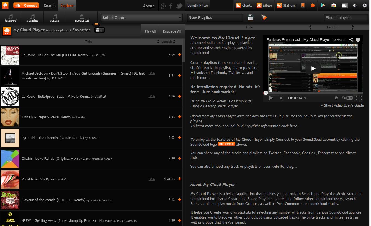371x226 pixels.
Task: Add Trina B R Right remix to playlist
Action: tap(180, 117)
